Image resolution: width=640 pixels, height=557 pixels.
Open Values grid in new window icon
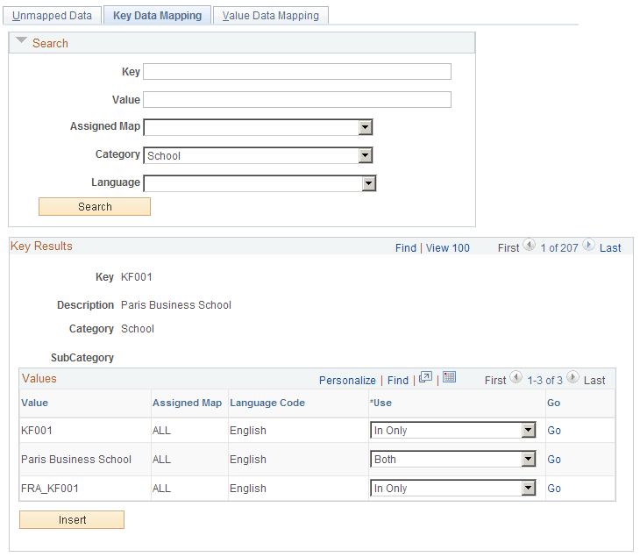(x=425, y=377)
